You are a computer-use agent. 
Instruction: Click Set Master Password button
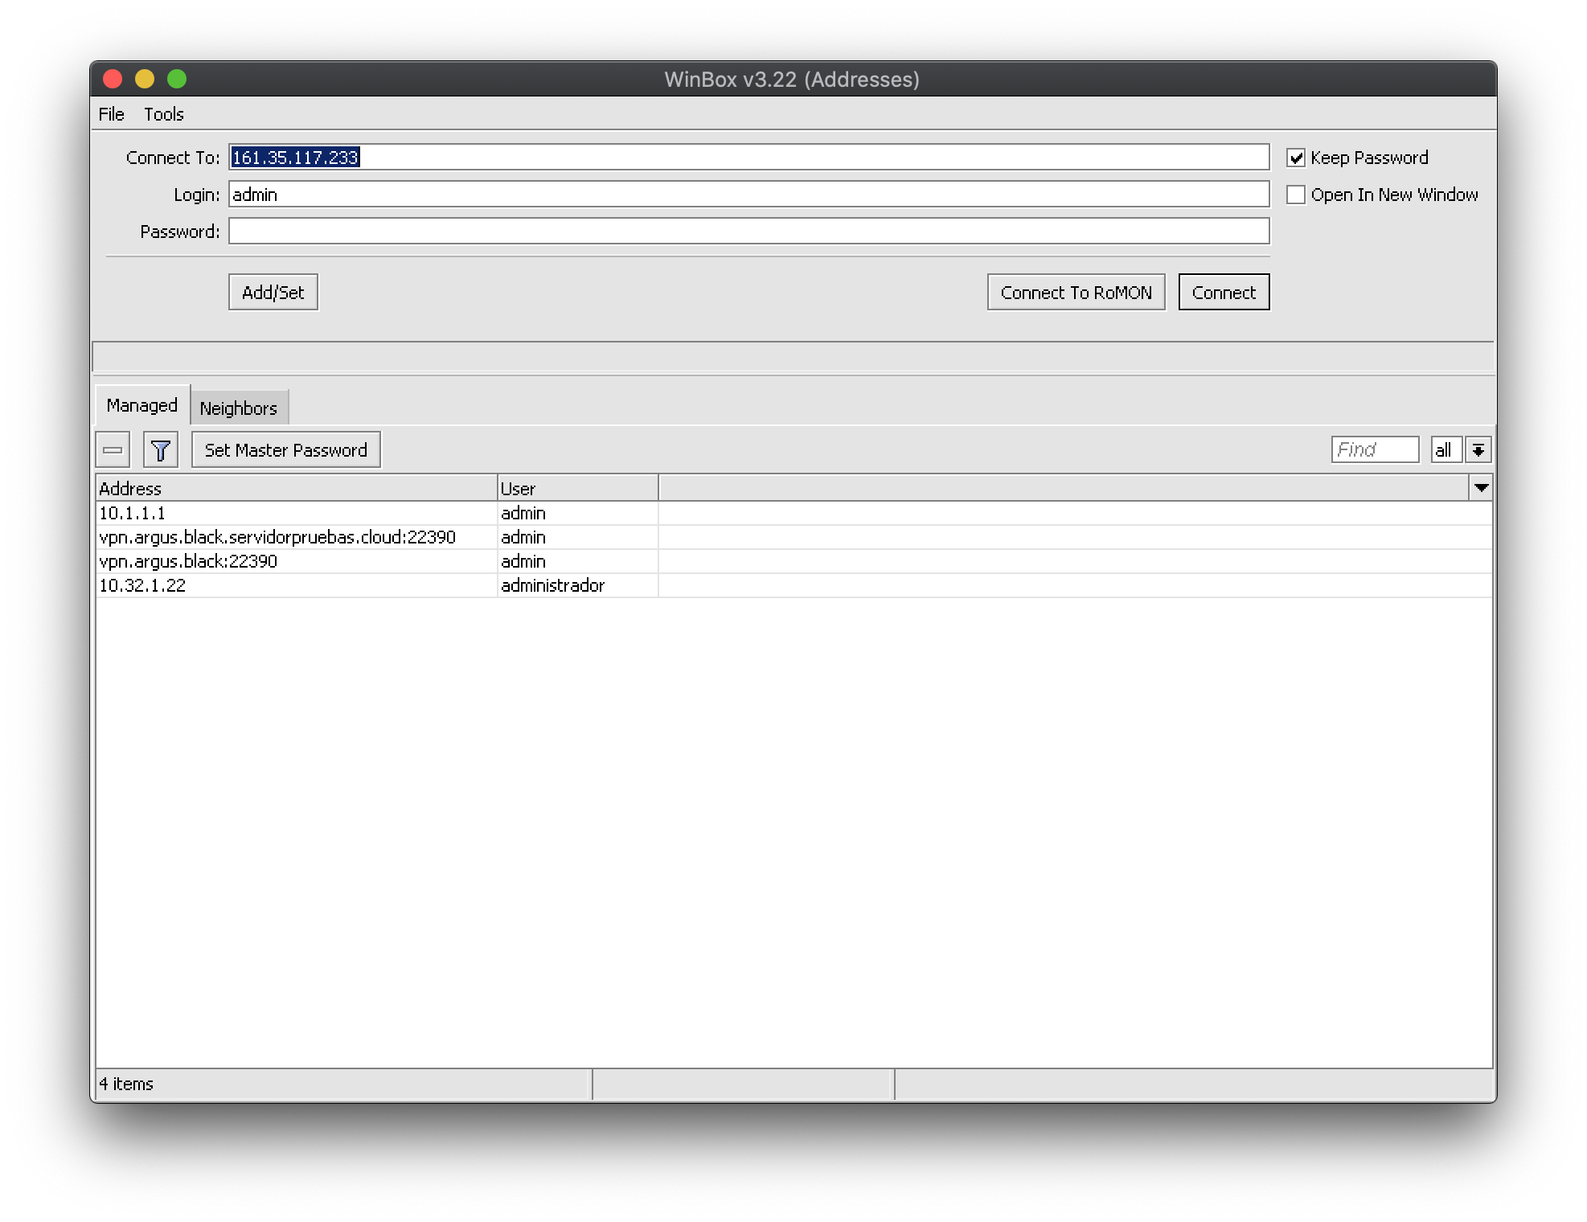[x=286, y=450]
